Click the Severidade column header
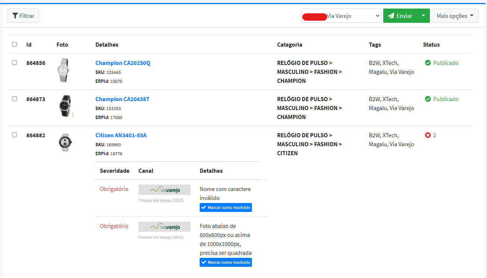487x278 pixels. (x=115, y=171)
